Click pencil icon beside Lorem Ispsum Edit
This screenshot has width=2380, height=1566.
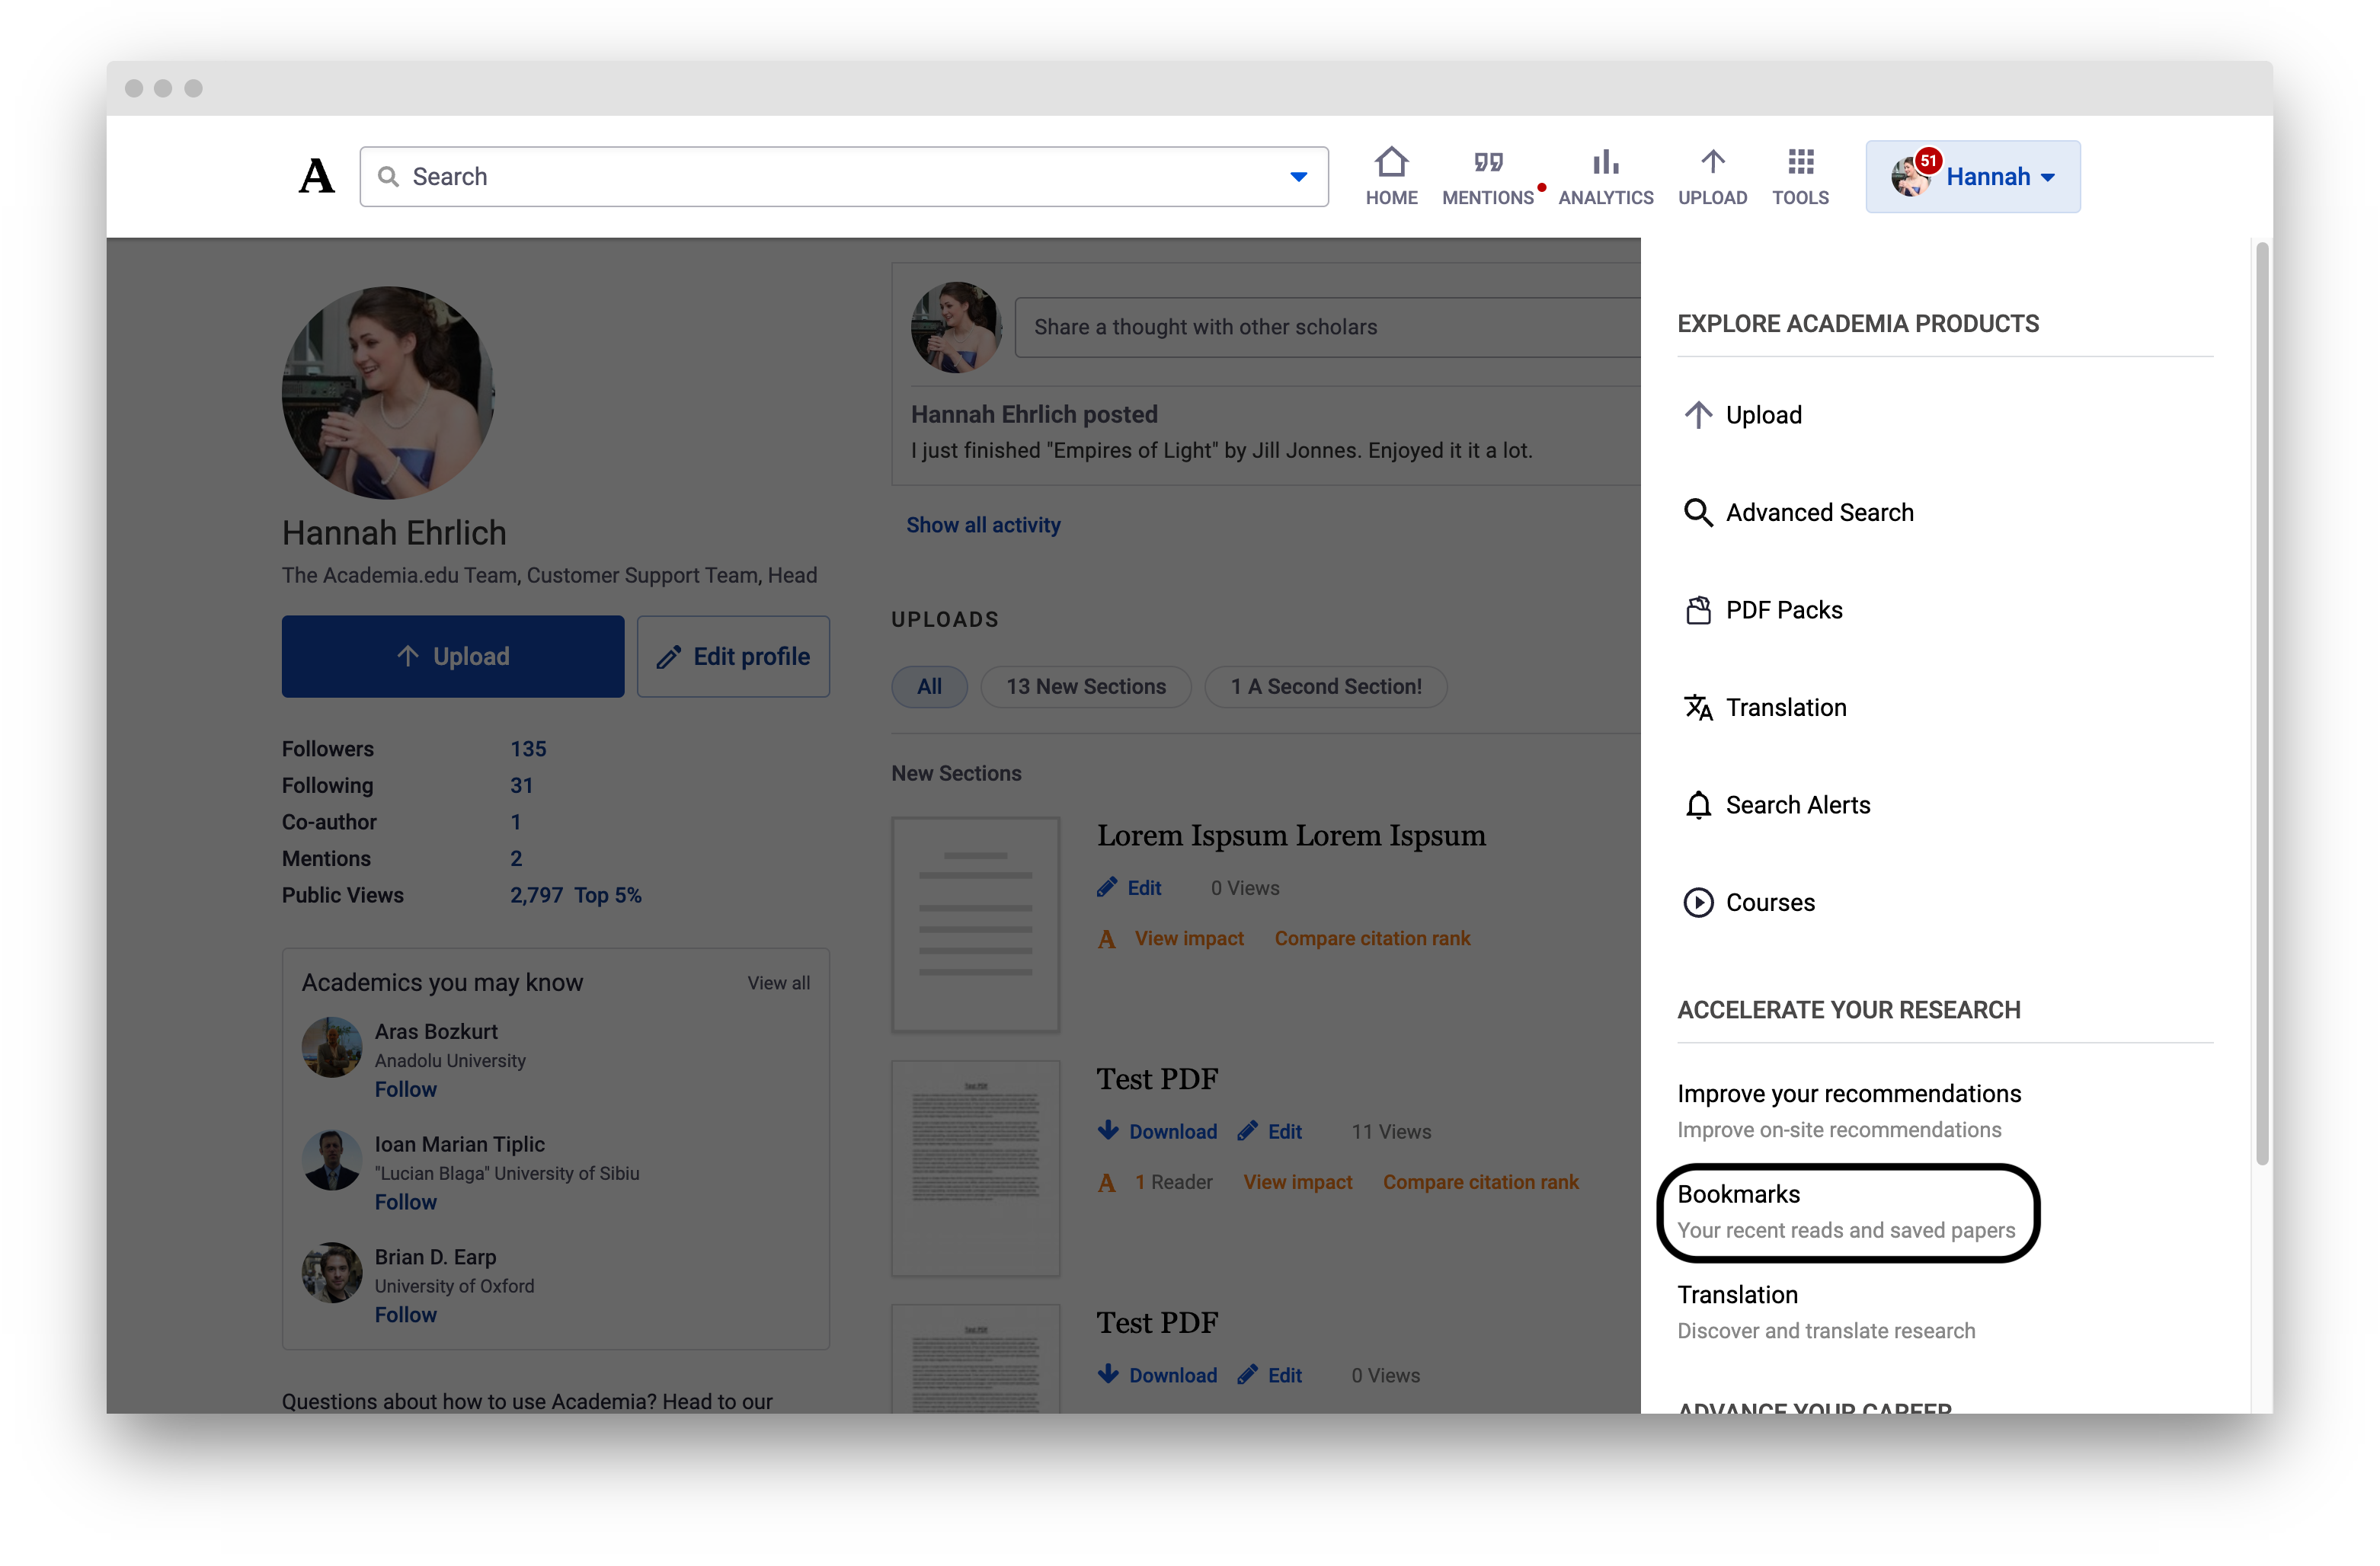click(1107, 888)
